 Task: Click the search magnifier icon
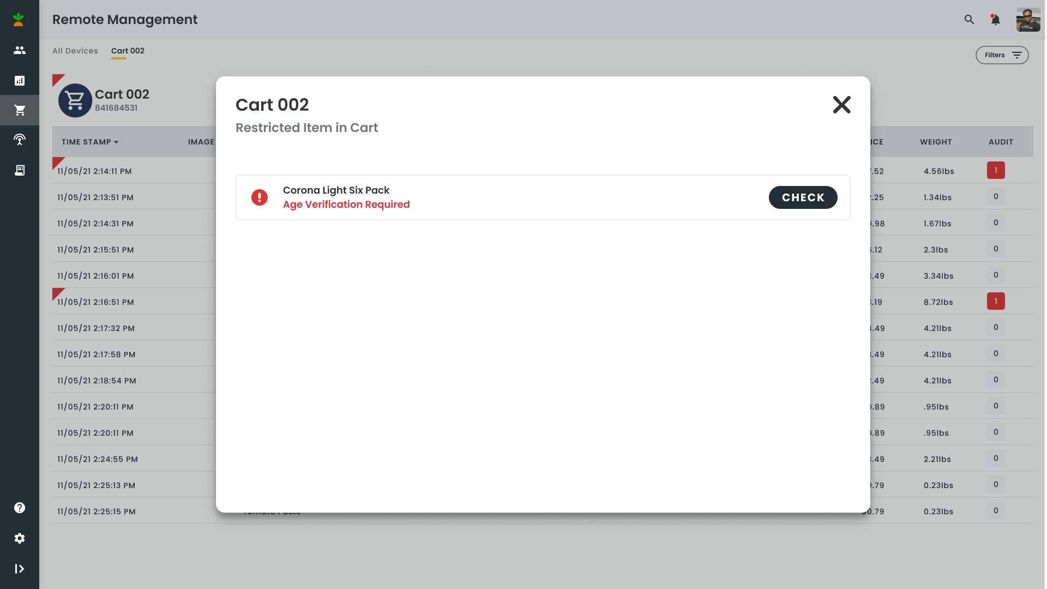pos(969,20)
